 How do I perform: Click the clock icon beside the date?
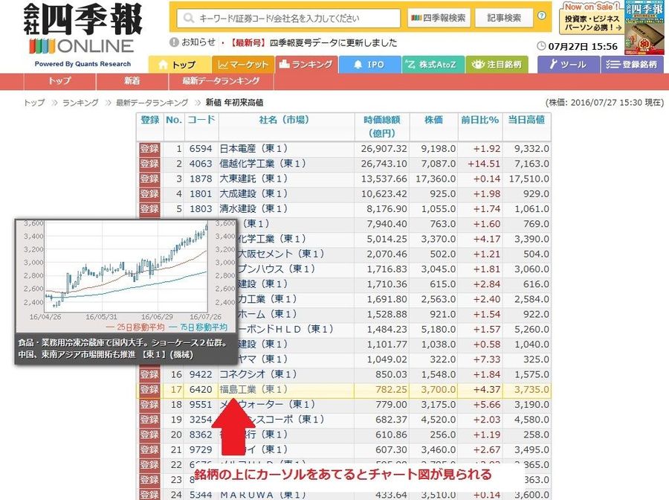pos(541,46)
